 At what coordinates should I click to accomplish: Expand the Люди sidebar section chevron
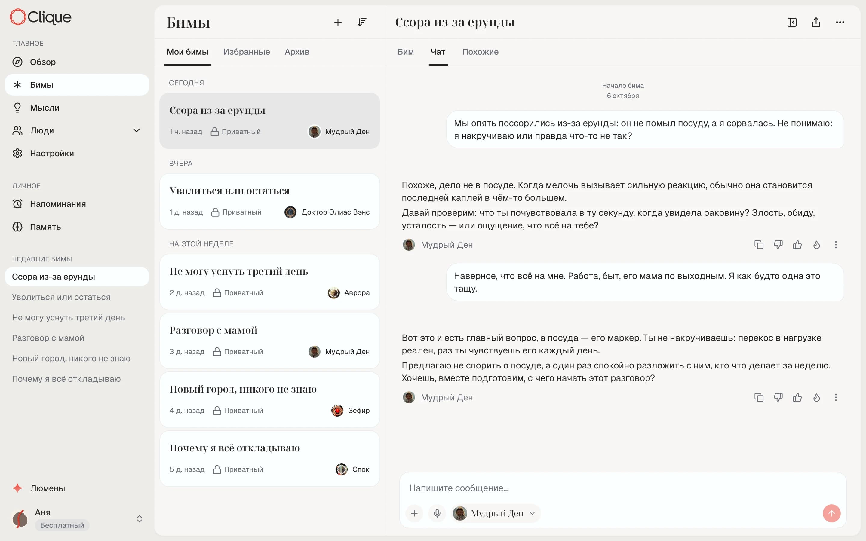pos(136,131)
